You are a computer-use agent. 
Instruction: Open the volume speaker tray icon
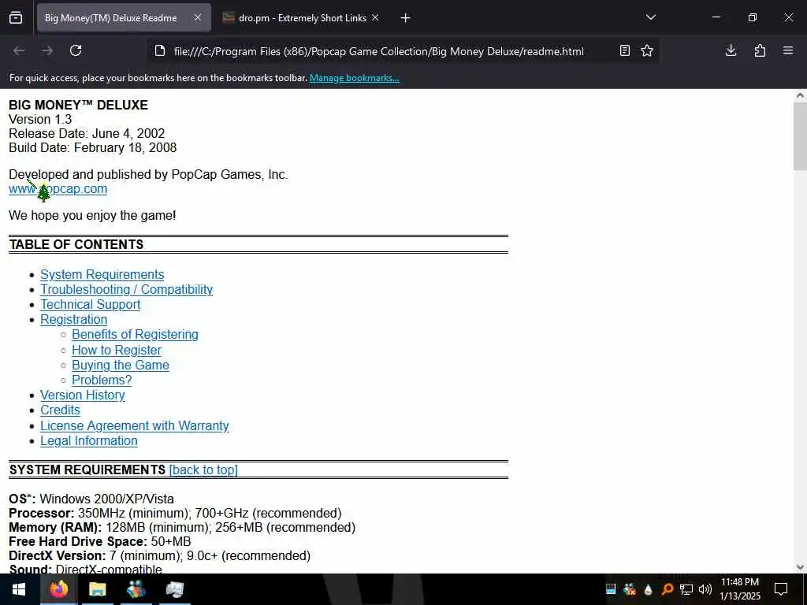[x=705, y=589]
